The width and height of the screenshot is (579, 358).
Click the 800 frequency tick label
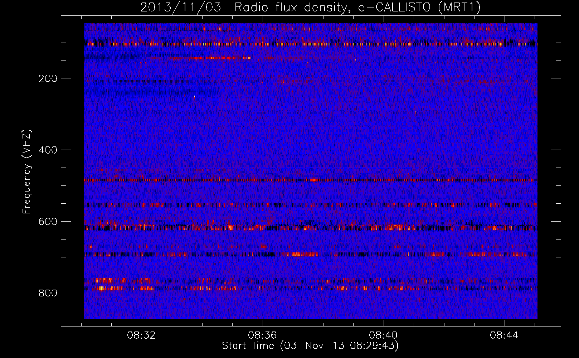coord(48,293)
